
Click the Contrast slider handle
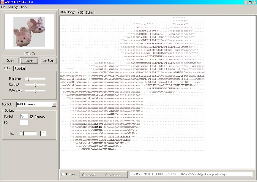35,85
